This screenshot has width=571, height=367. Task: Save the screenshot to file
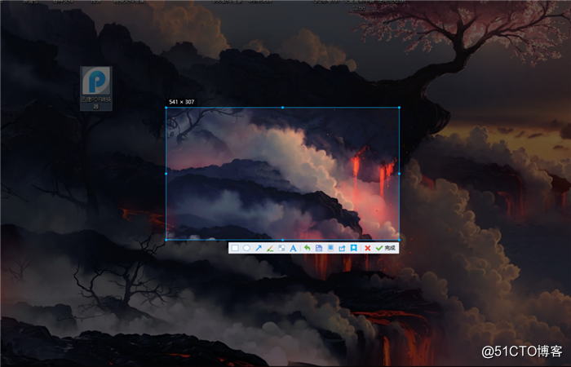point(319,248)
